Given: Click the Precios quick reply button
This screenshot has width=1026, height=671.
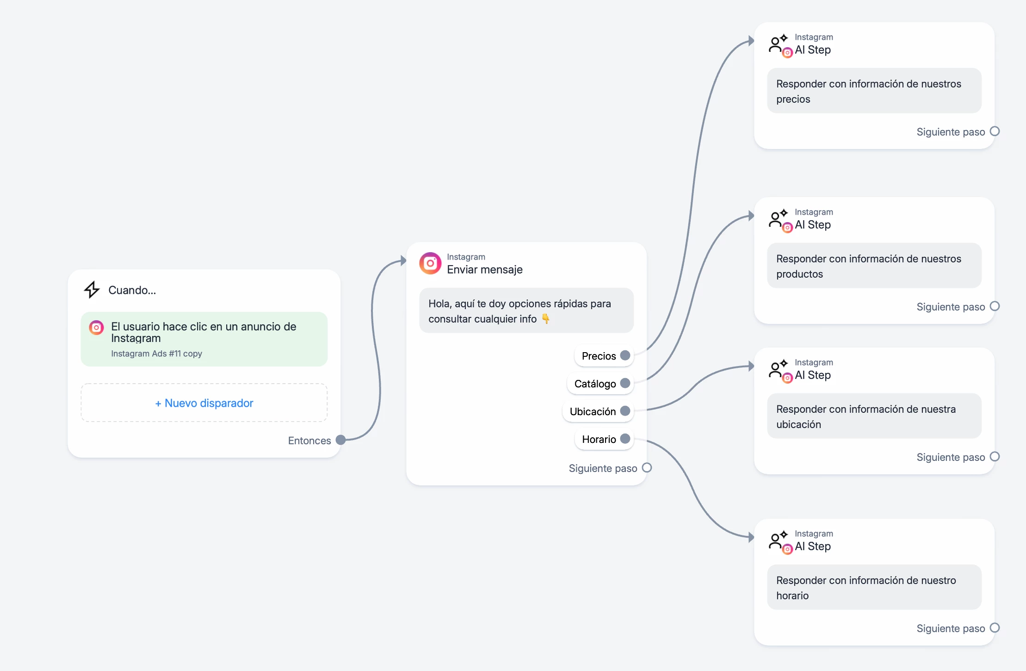Looking at the screenshot, I should point(599,356).
